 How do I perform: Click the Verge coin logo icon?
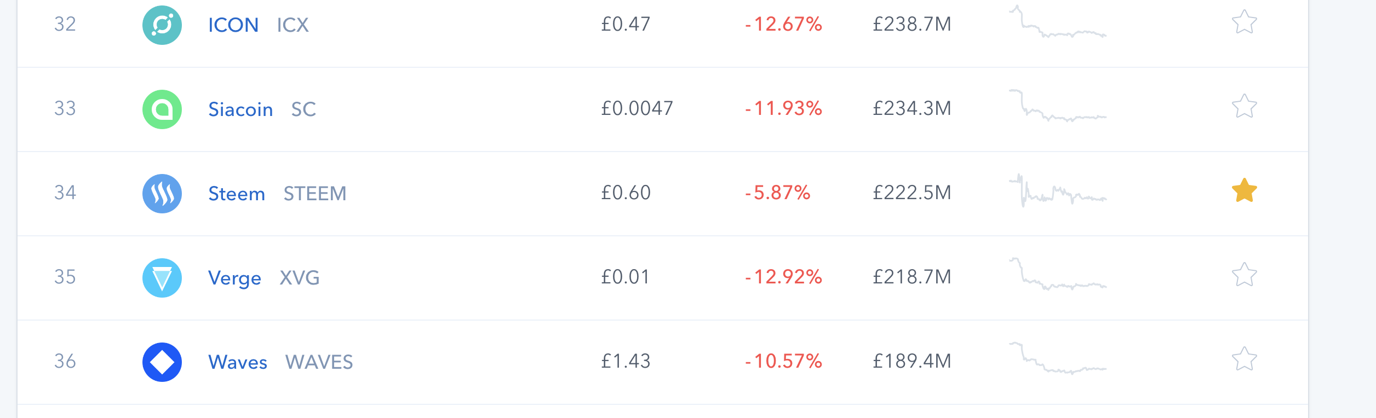162,278
